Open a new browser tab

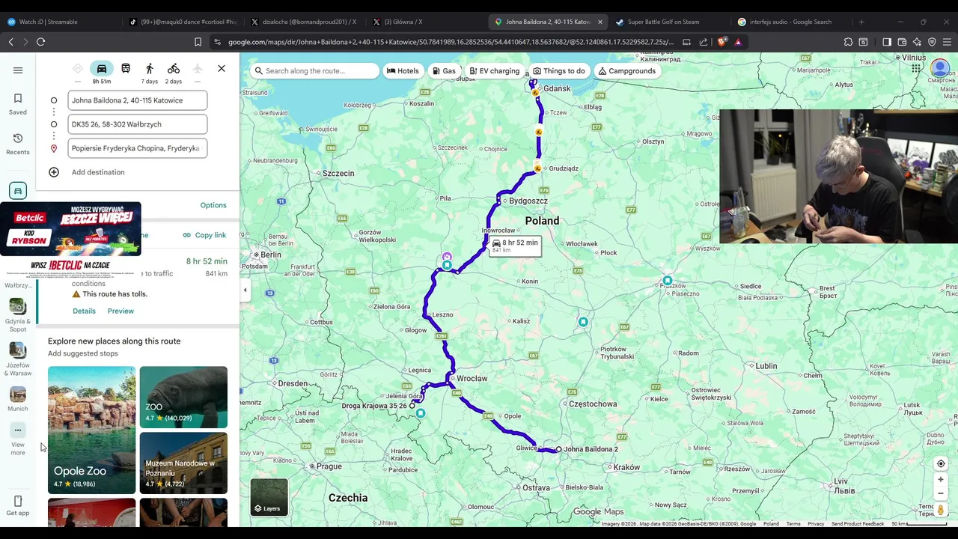coord(861,22)
